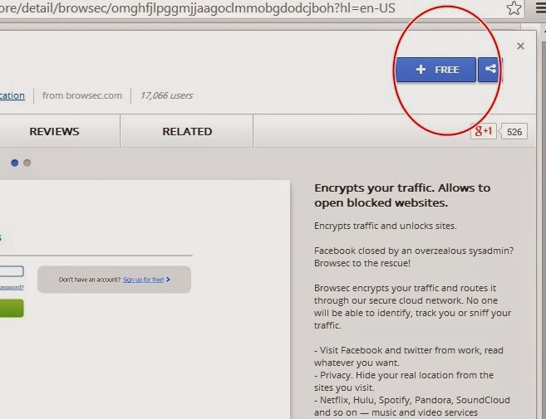The image size is (546, 419).
Task: Switch to the REVIEWS tab
Action: (x=54, y=131)
